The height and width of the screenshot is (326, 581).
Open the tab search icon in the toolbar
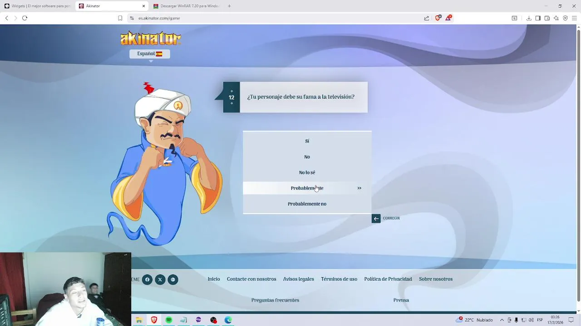[x=514, y=18]
